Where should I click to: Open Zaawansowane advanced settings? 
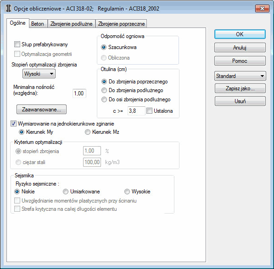pyautogui.click(x=41, y=110)
